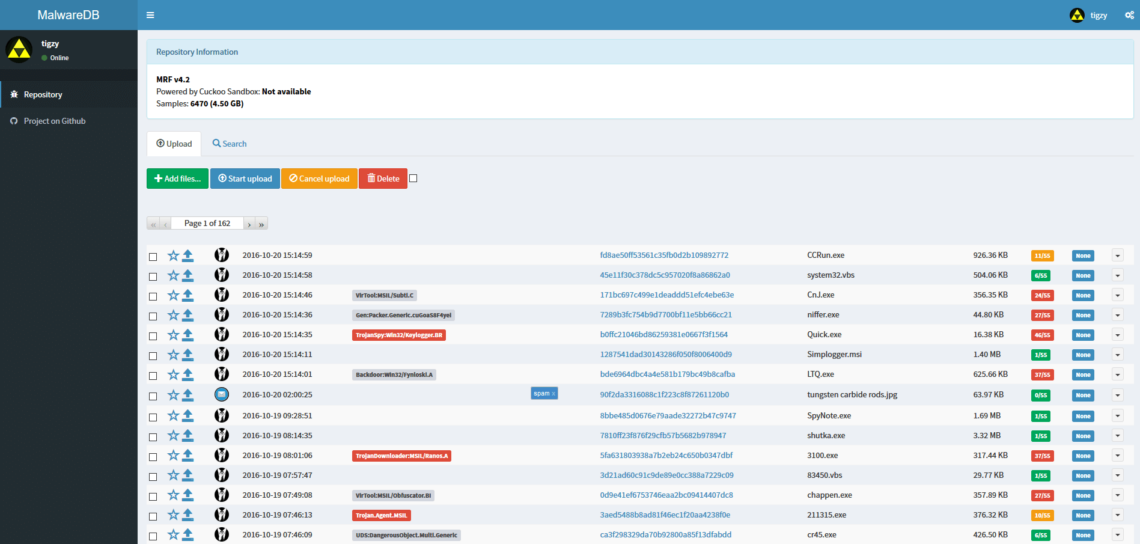Click upload icon for SpyNote.exe row
This screenshot has width=1140, height=544.
tap(188, 416)
